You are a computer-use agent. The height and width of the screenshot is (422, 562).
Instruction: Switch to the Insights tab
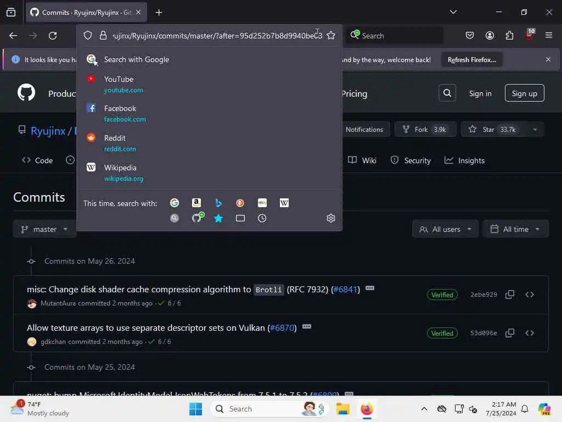[x=464, y=160]
